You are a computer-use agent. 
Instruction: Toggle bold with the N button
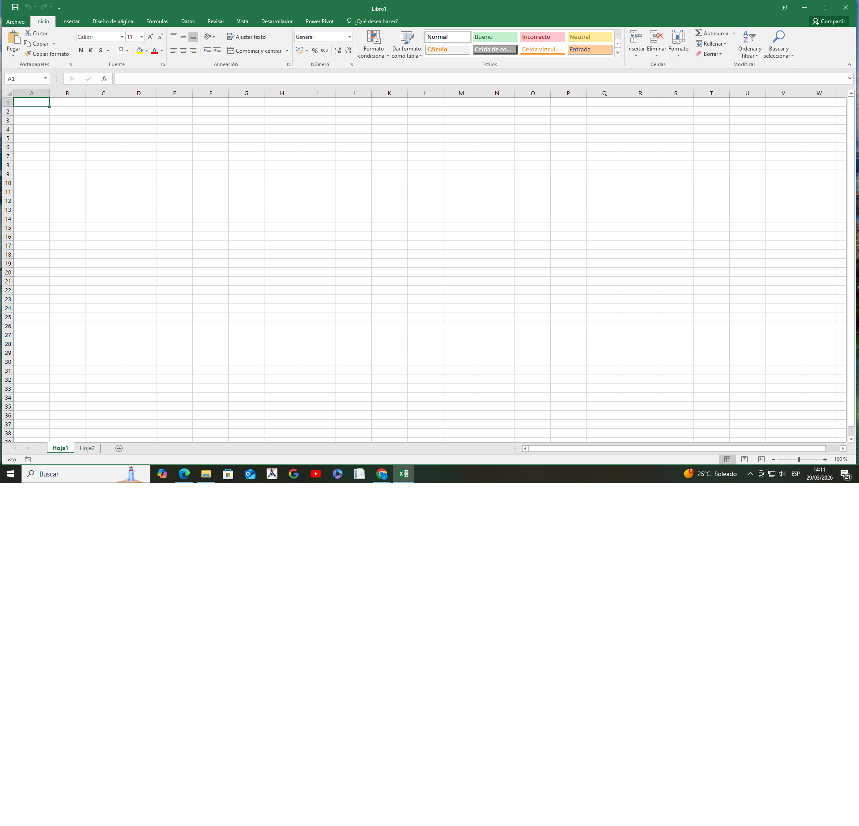pos(81,51)
